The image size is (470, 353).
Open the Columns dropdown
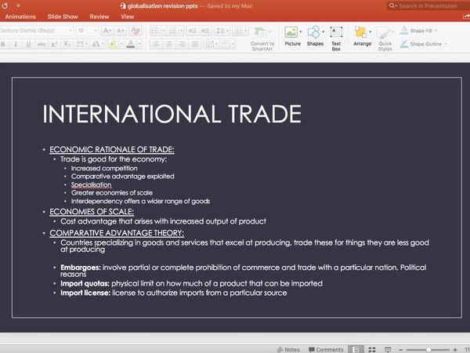[240, 31]
